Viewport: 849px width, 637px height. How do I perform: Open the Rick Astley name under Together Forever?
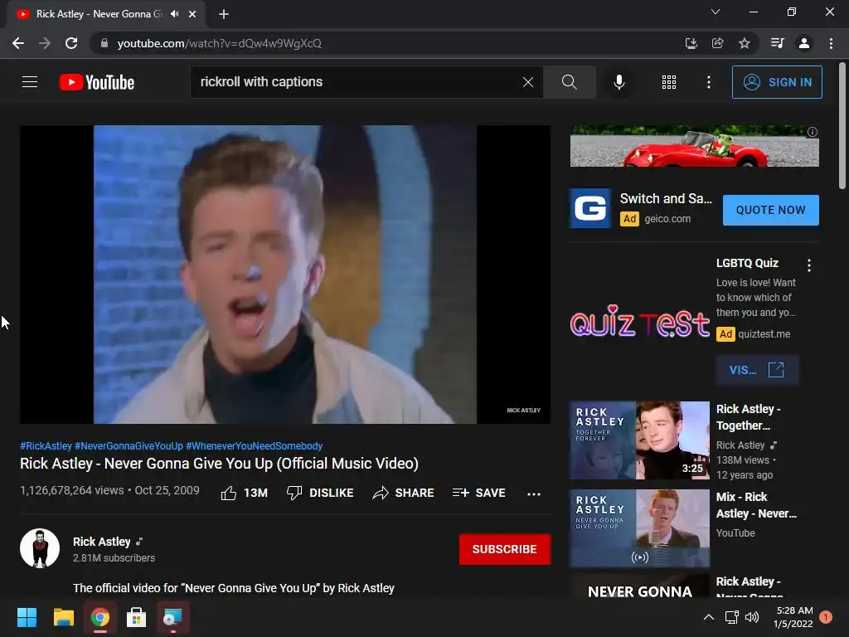click(740, 445)
